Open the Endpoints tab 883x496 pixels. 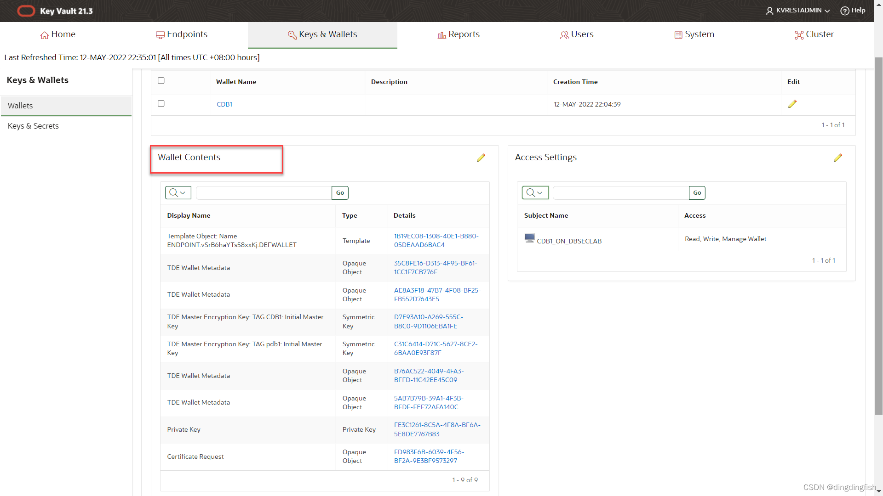(x=182, y=34)
